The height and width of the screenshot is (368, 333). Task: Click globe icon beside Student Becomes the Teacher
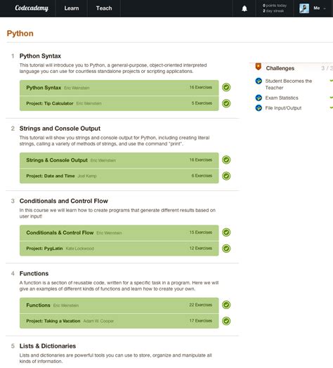pos(259,81)
